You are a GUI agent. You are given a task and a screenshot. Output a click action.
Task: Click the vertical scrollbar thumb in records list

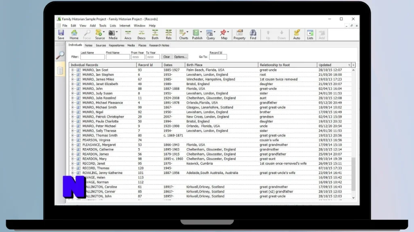pos(353,174)
